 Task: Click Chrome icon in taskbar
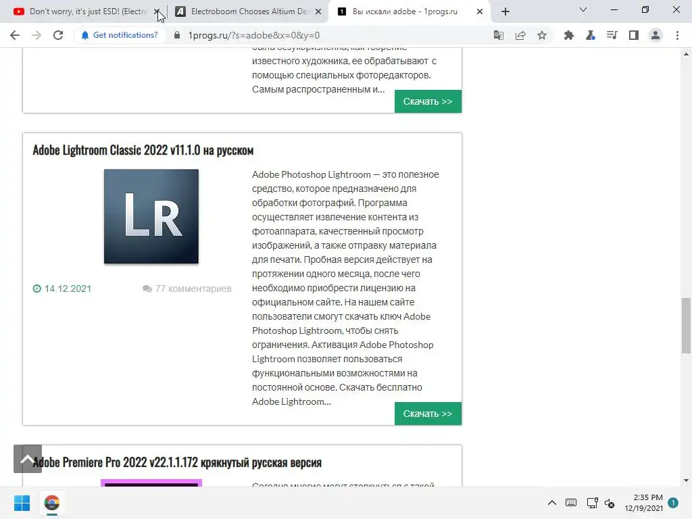pyautogui.click(x=52, y=503)
